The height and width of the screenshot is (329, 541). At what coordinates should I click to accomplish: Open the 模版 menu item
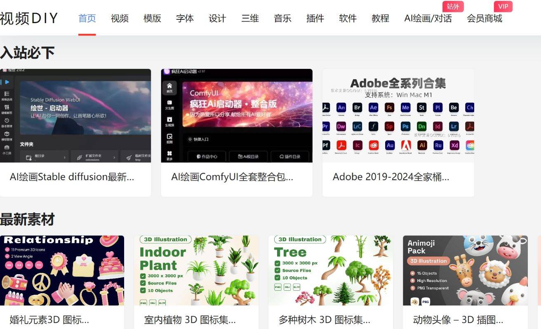[x=152, y=18]
